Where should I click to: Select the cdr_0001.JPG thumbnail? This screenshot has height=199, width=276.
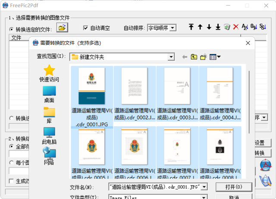point(91,86)
